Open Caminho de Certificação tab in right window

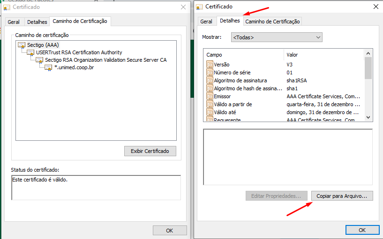tap(272, 22)
